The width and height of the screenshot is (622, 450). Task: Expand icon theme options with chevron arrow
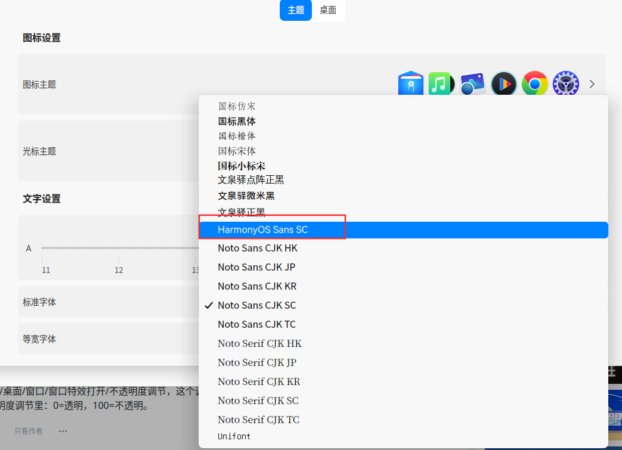click(x=592, y=84)
